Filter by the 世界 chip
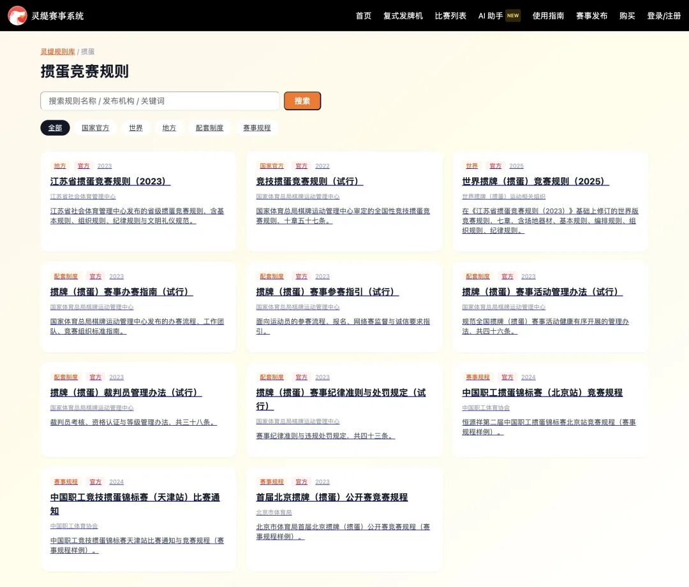Image resolution: width=689 pixels, height=587 pixels. [136, 127]
